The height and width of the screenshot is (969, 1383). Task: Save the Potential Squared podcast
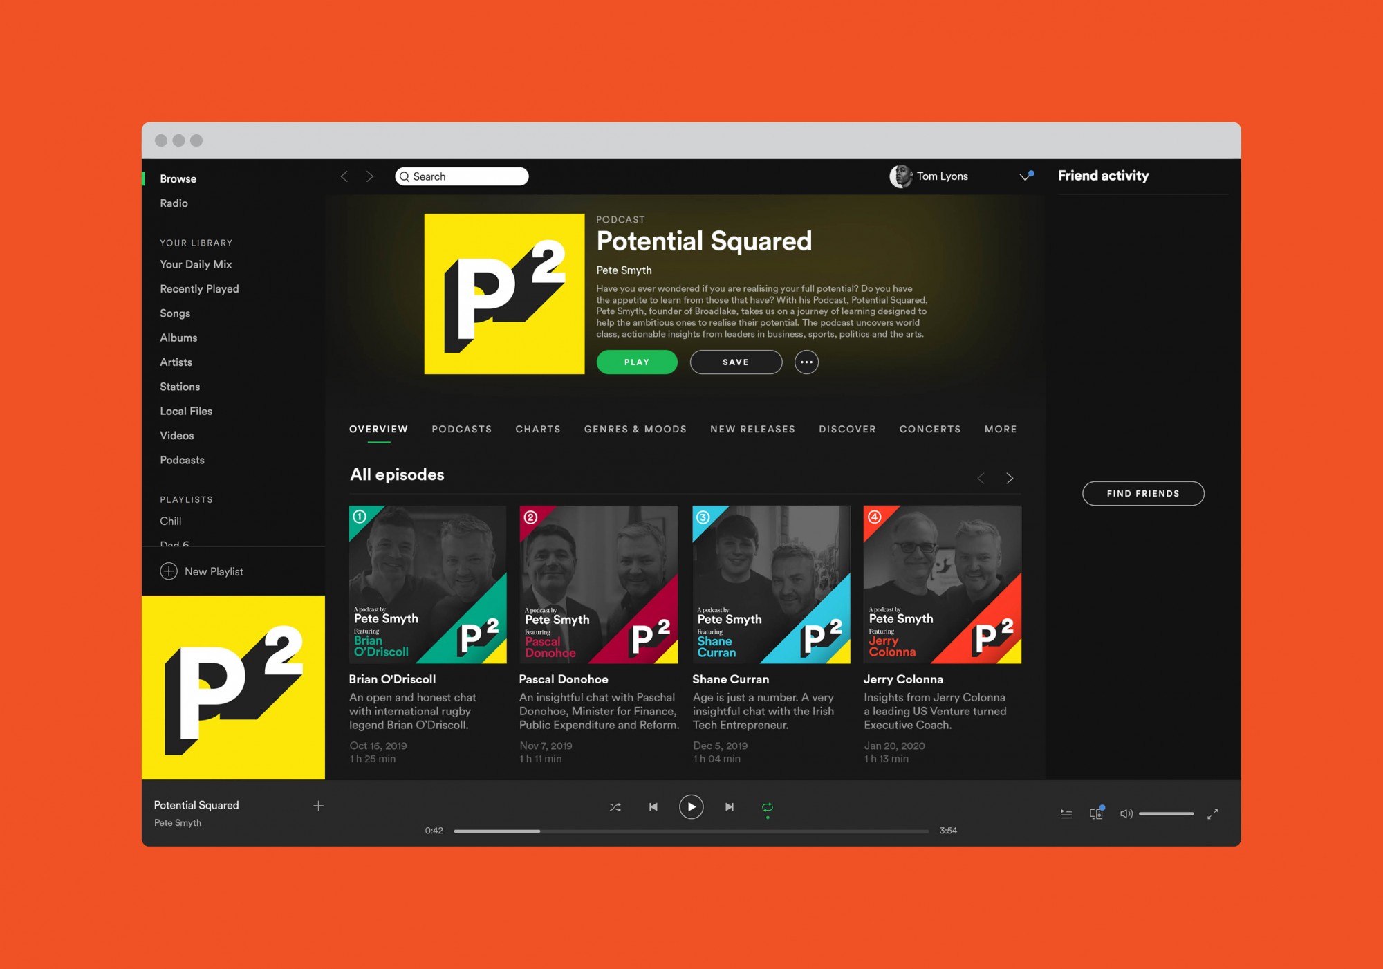(x=736, y=362)
